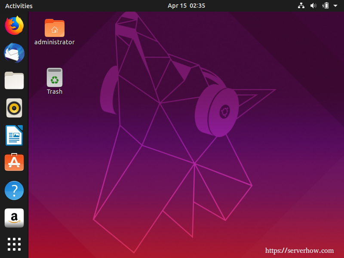Launch Thunderbird Mail from the dock
This screenshot has width=344, height=258.
tap(14, 53)
